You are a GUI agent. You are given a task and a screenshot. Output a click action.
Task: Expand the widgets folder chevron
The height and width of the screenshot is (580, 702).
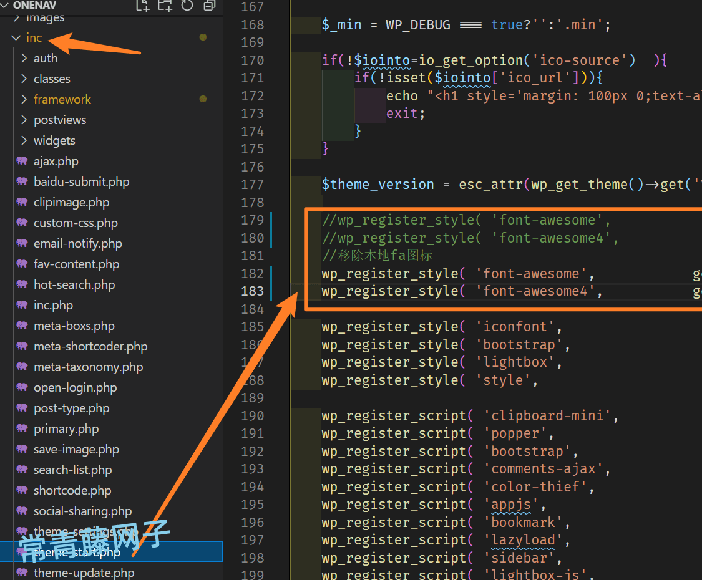coord(24,140)
